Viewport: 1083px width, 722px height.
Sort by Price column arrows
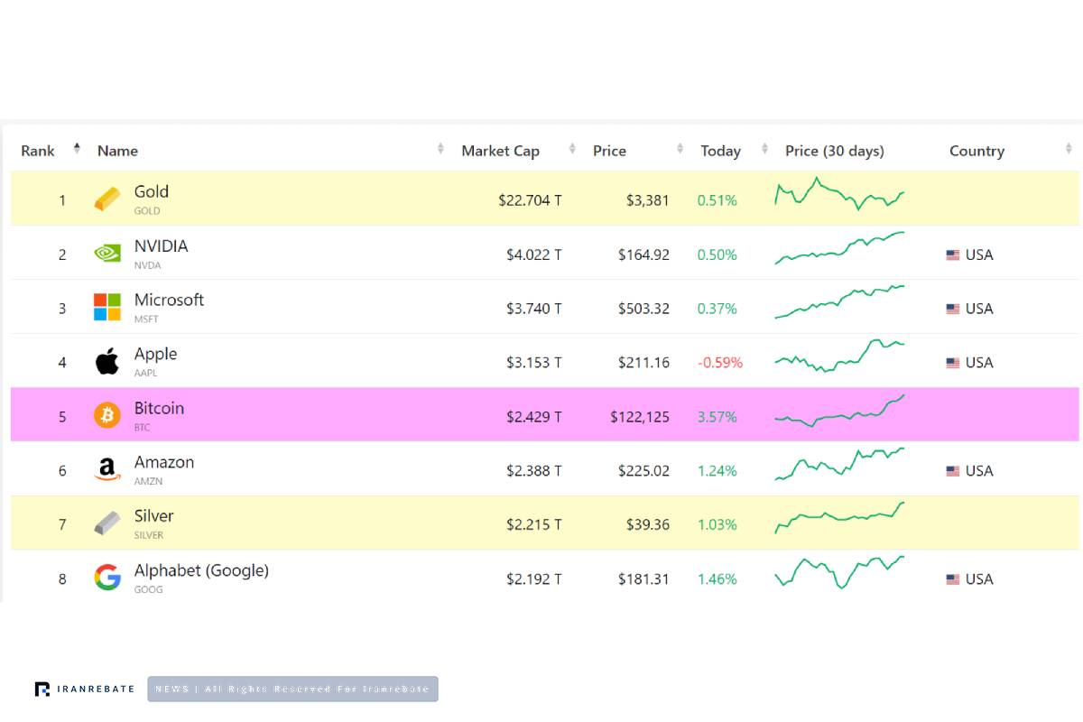pyautogui.click(x=680, y=148)
